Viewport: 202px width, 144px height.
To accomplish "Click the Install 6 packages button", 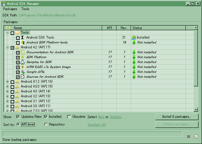I will click(177, 117).
